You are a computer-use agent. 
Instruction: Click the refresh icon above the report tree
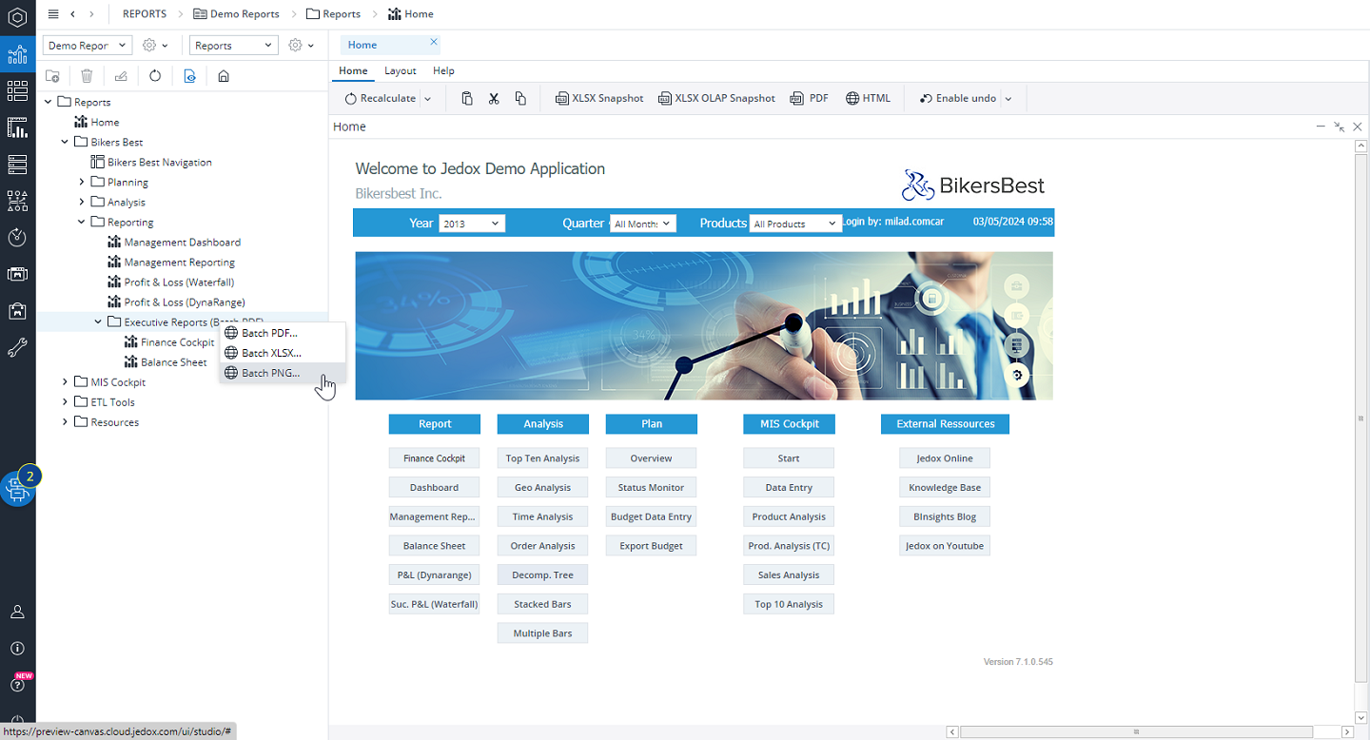(x=155, y=76)
